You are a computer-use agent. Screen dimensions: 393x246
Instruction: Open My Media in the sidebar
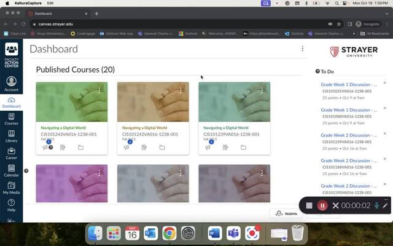pos(12,188)
